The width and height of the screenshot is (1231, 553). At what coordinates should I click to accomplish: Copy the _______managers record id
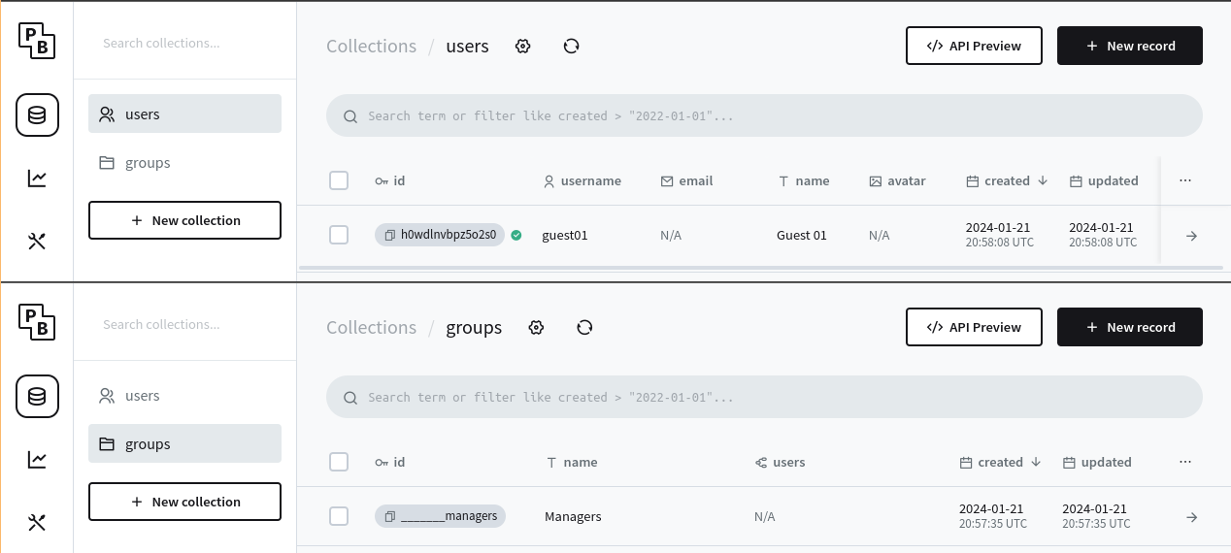click(389, 516)
